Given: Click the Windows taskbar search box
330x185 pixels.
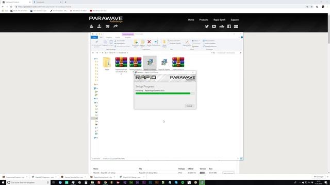Looking at the screenshot, I should 28,182.
